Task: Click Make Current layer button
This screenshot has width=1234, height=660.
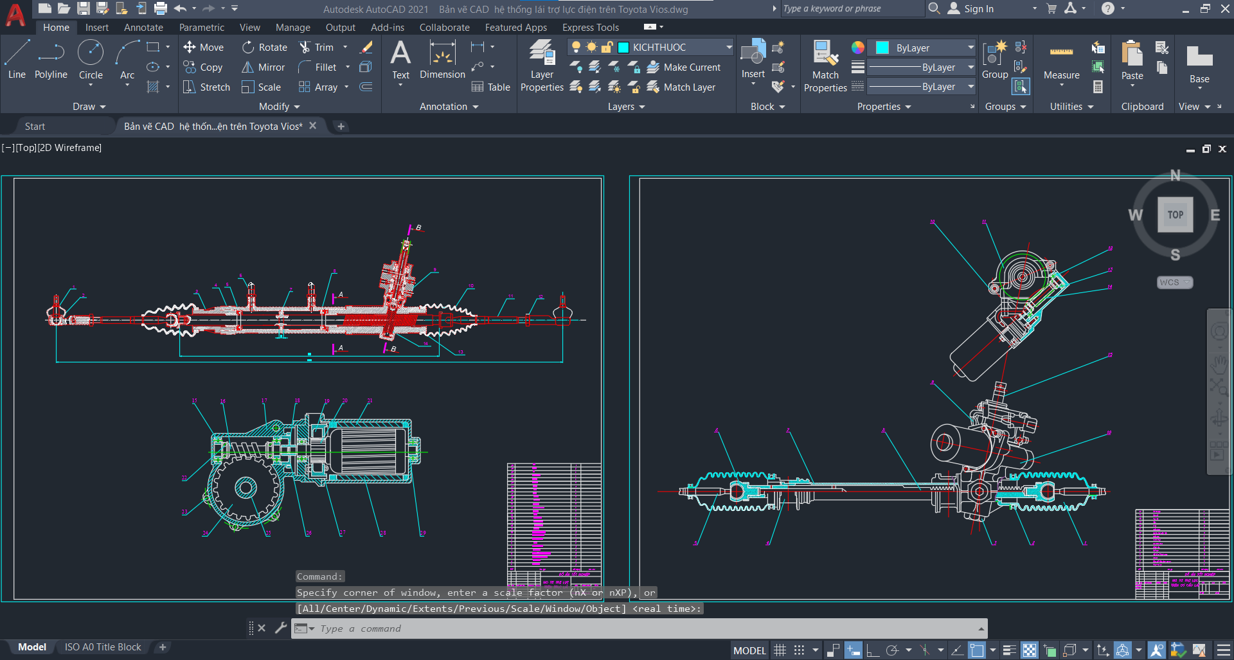Action: [683, 67]
